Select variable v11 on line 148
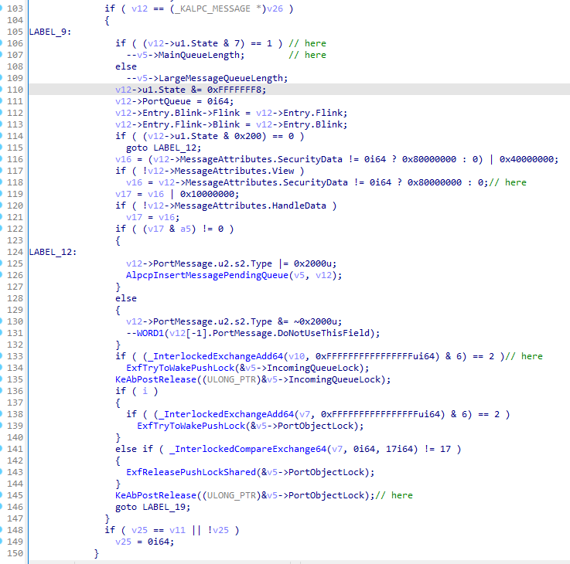Viewport: 570px width, 564px height. (177, 530)
